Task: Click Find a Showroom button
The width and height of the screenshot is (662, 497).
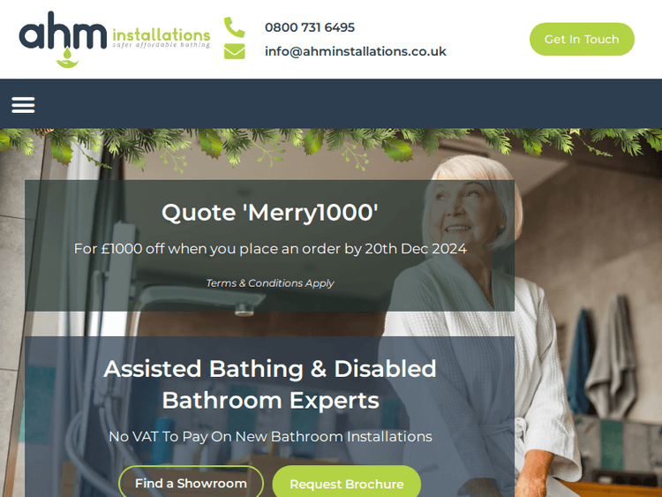Action: pyautogui.click(x=191, y=483)
